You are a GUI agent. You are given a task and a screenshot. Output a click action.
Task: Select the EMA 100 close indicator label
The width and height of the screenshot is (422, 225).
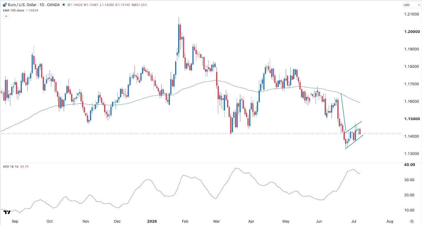point(14,10)
